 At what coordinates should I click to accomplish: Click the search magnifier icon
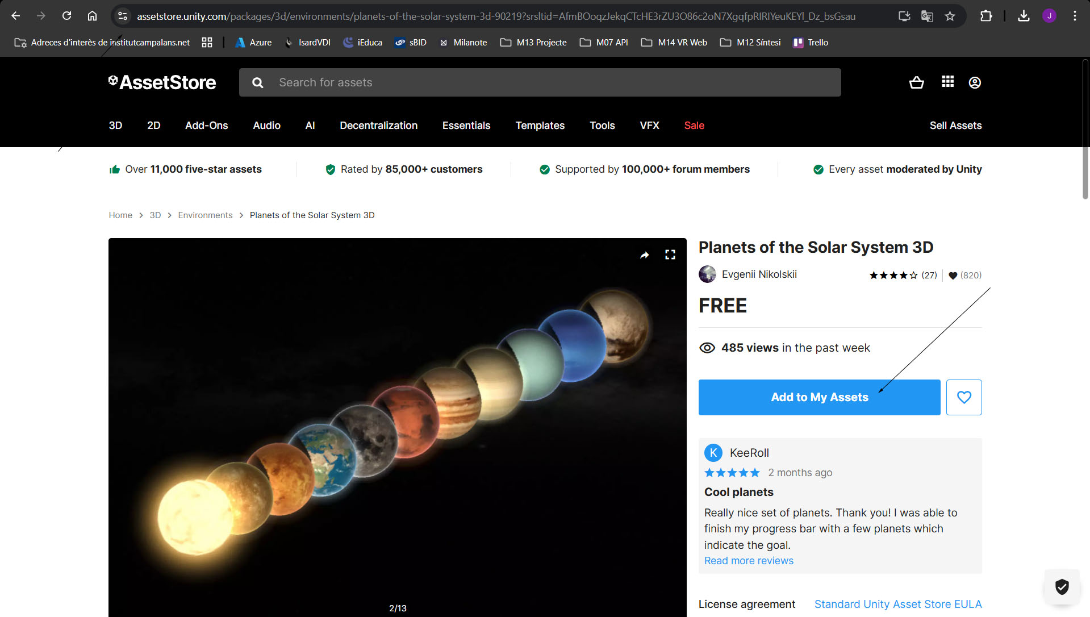click(257, 83)
